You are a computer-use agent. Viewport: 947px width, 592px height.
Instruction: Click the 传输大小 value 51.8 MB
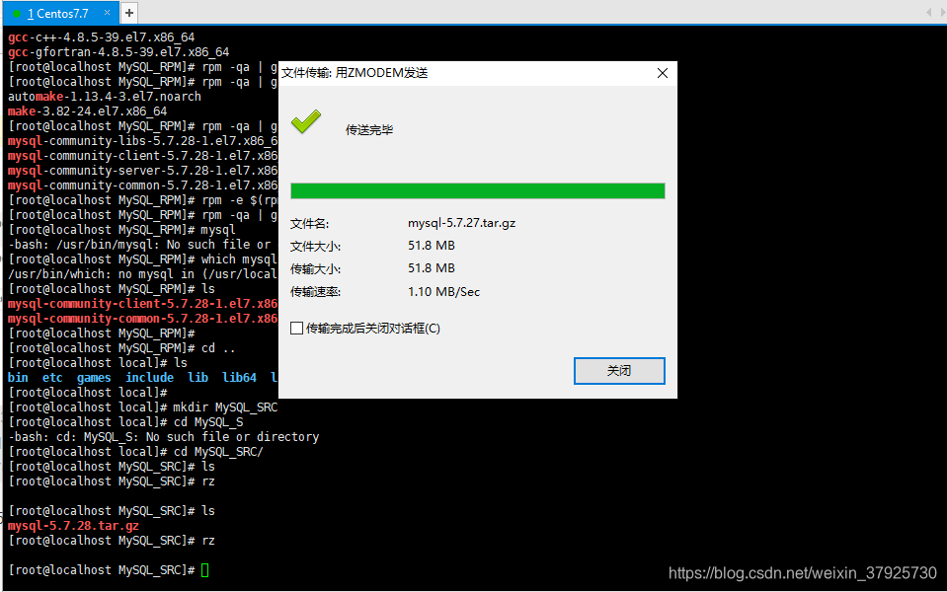432,268
